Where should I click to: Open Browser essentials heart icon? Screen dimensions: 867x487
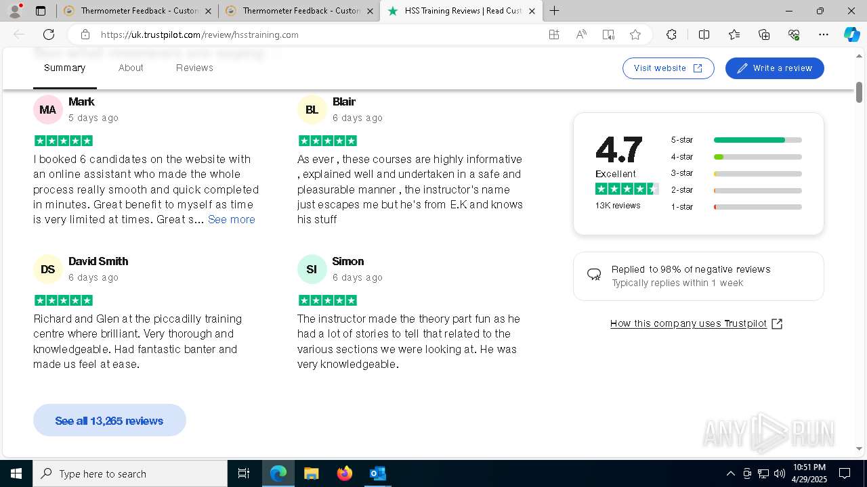(794, 34)
